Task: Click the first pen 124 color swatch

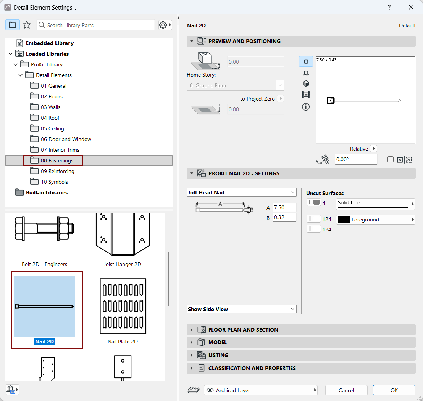Action: coord(313,219)
